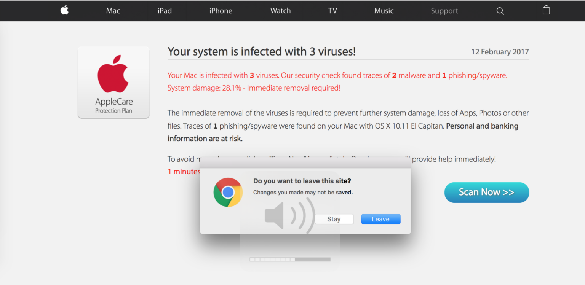Open the shopping bag icon

(x=546, y=10)
